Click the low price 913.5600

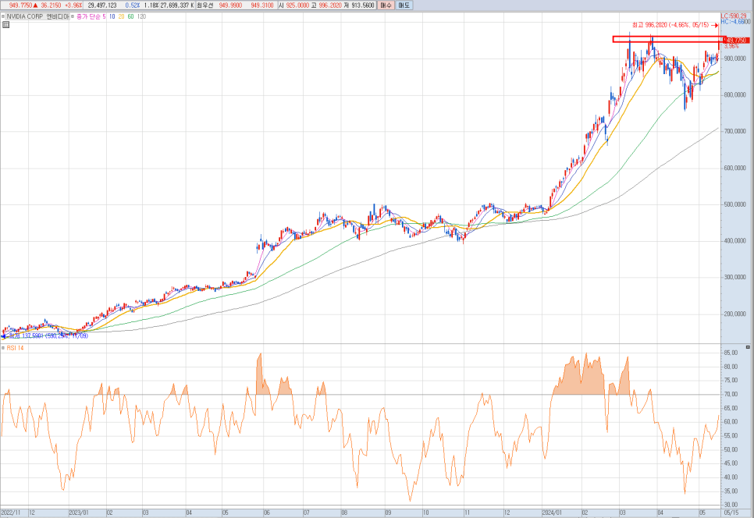363,5
